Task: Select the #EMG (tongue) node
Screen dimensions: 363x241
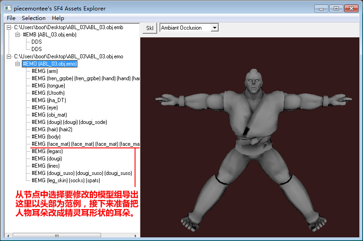Action: click(x=48, y=86)
